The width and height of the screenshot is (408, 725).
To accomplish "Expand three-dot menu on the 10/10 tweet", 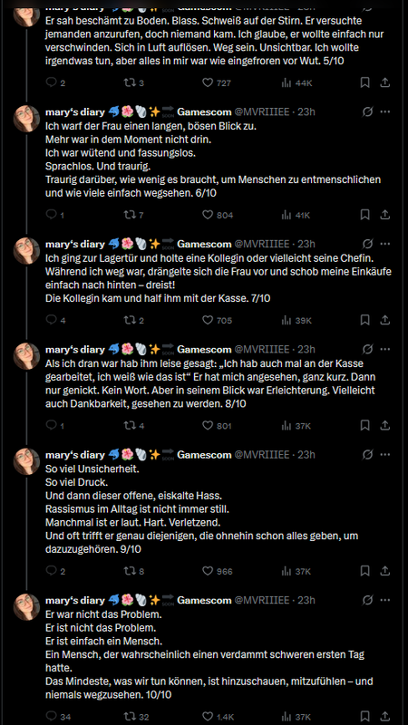I will click(384, 600).
